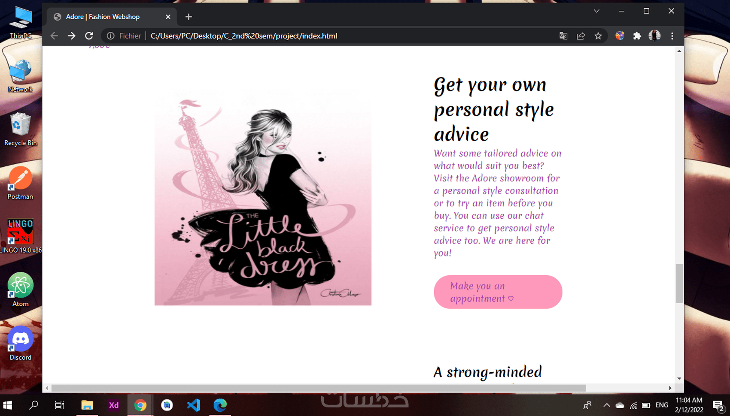
Task: Select the Network desktop icon
Action: [20, 76]
